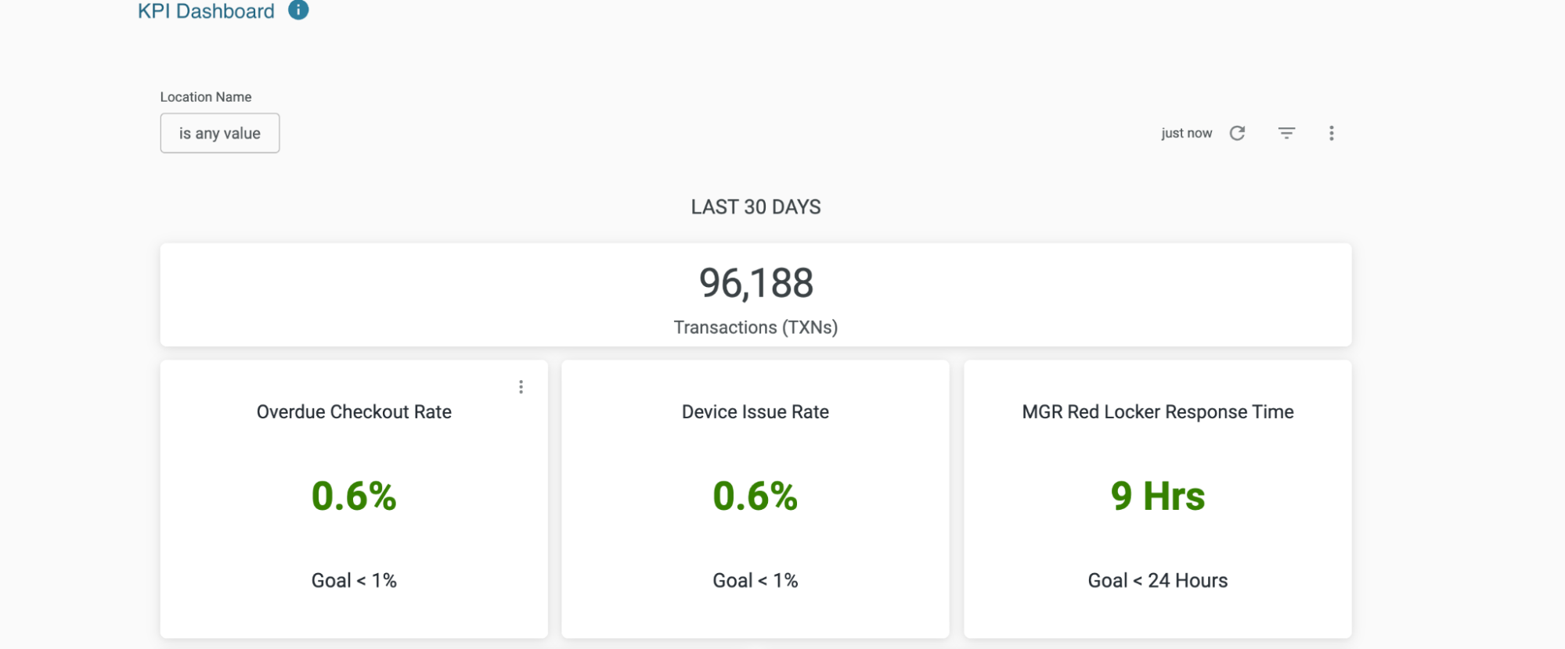Click the KPI Dashboard info icon
This screenshot has height=649, width=1565.
(298, 10)
